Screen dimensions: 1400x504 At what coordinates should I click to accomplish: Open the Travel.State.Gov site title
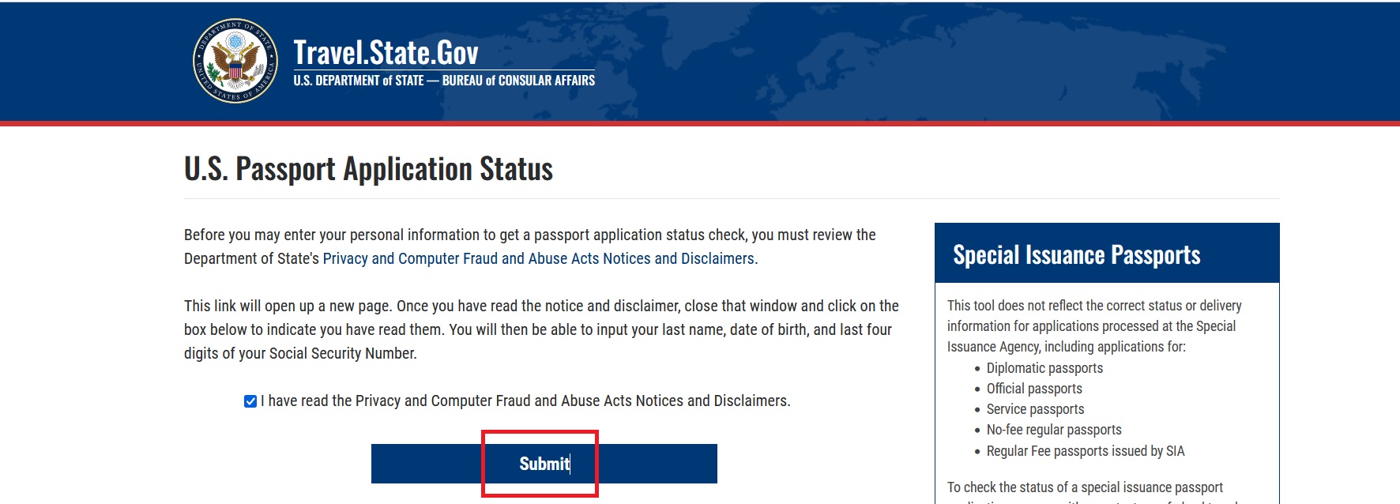[x=386, y=53]
